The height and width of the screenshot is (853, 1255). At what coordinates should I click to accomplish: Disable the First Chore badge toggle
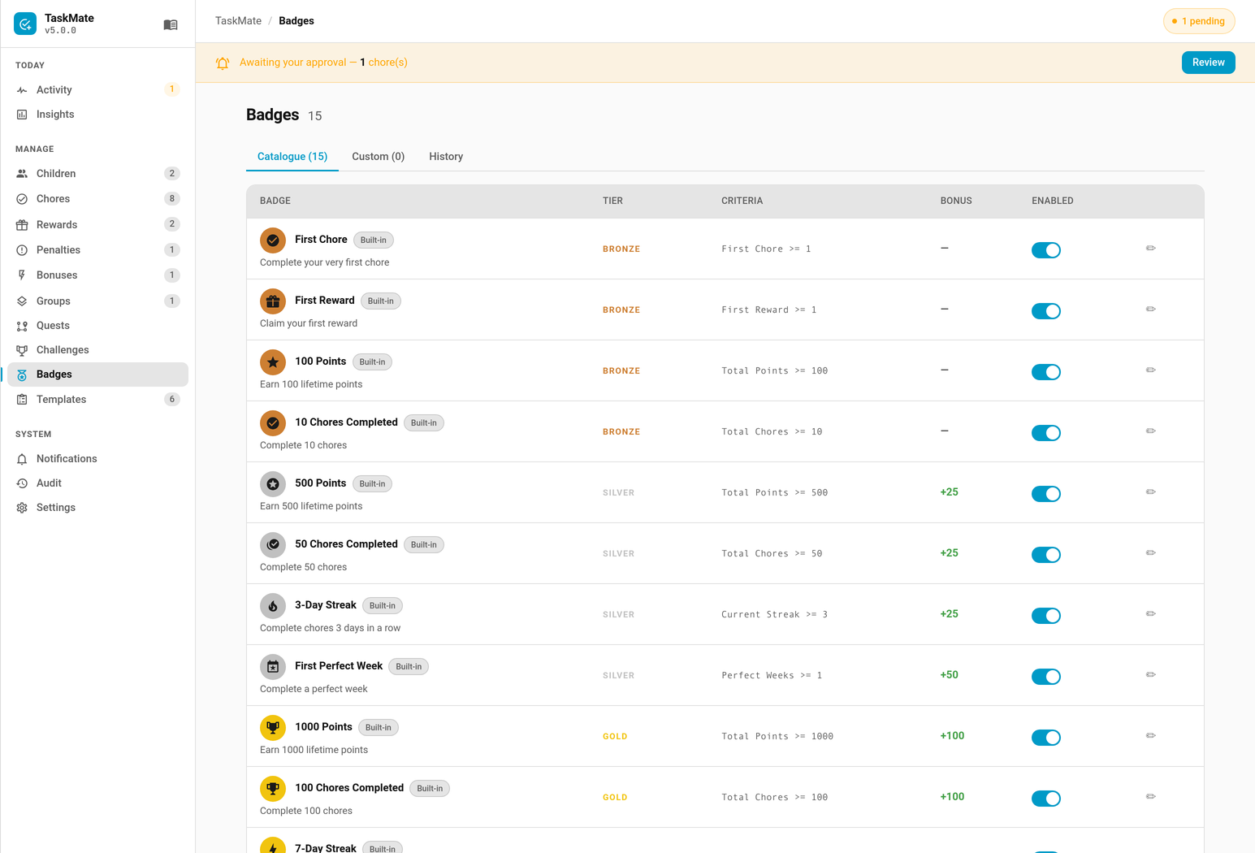(1046, 250)
